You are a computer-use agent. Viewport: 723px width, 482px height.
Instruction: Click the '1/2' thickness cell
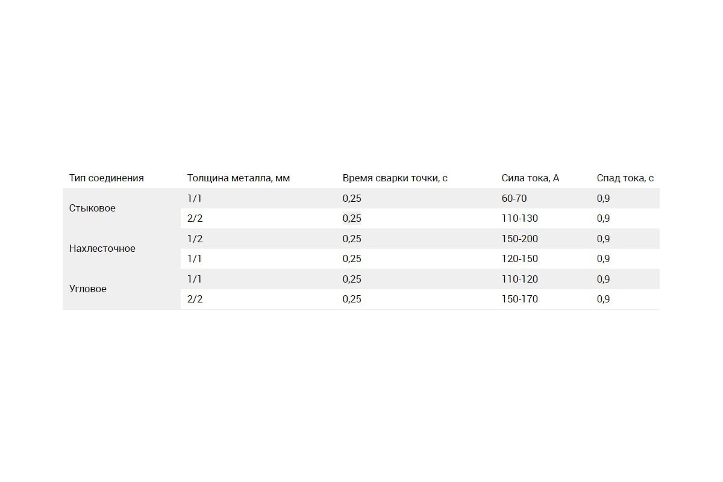coord(195,239)
